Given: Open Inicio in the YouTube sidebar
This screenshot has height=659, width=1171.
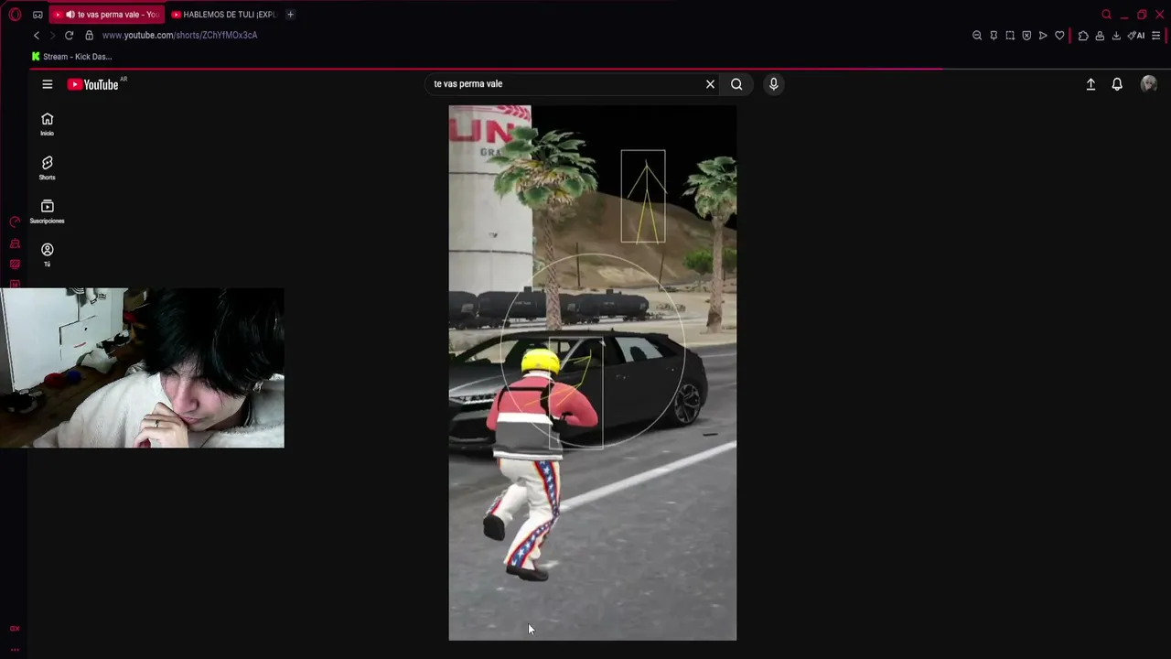Looking at the screenshot, I should (48, 124).
